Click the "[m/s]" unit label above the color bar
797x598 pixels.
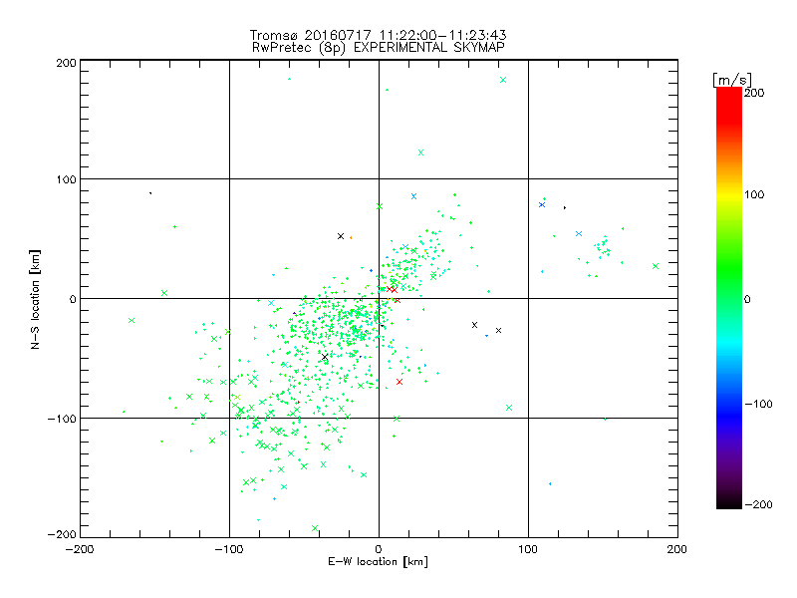[732, 80]
